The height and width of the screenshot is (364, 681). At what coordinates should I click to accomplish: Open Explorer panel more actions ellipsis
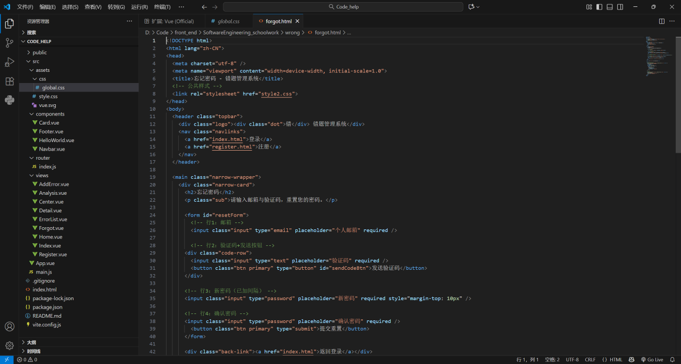click(x=129, y=21)
